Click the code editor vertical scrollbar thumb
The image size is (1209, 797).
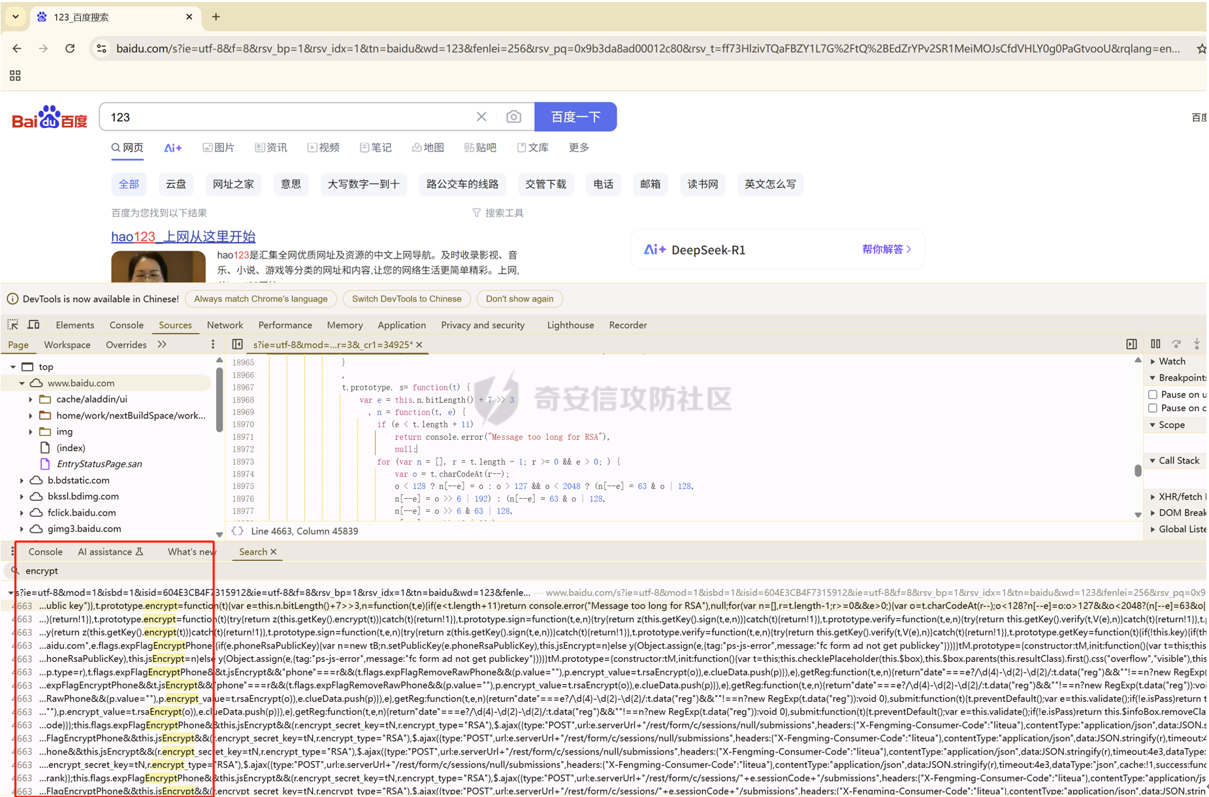[x=1138, y=471]
